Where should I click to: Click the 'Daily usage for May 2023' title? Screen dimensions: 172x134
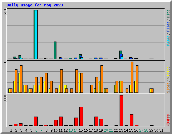[35, 5]
